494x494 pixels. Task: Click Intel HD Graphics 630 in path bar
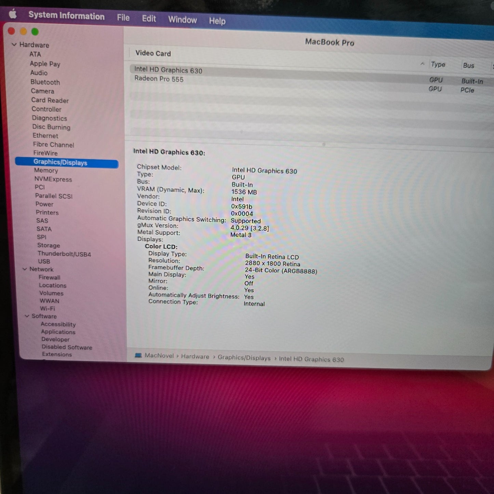[311, 359]
